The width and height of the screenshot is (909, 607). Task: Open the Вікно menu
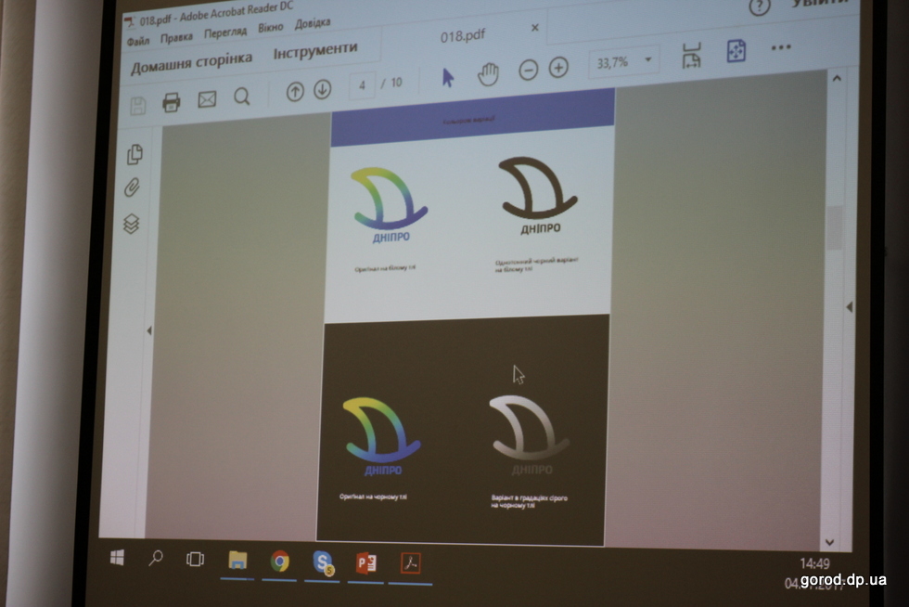pyautogui.click(x=271, y=27)
